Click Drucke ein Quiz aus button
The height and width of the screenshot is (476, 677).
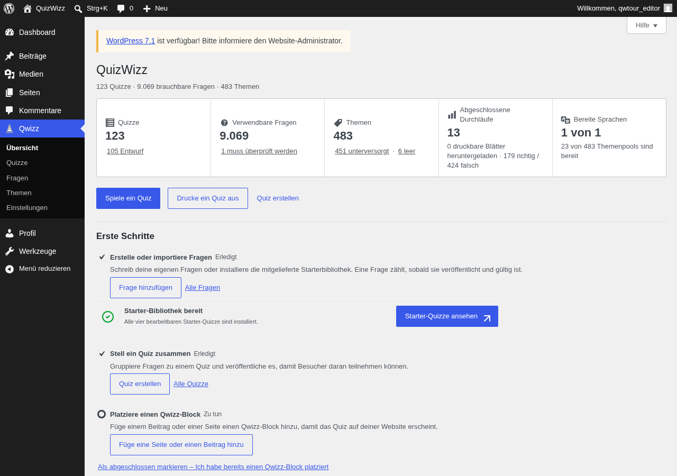[x=208, y=198]
